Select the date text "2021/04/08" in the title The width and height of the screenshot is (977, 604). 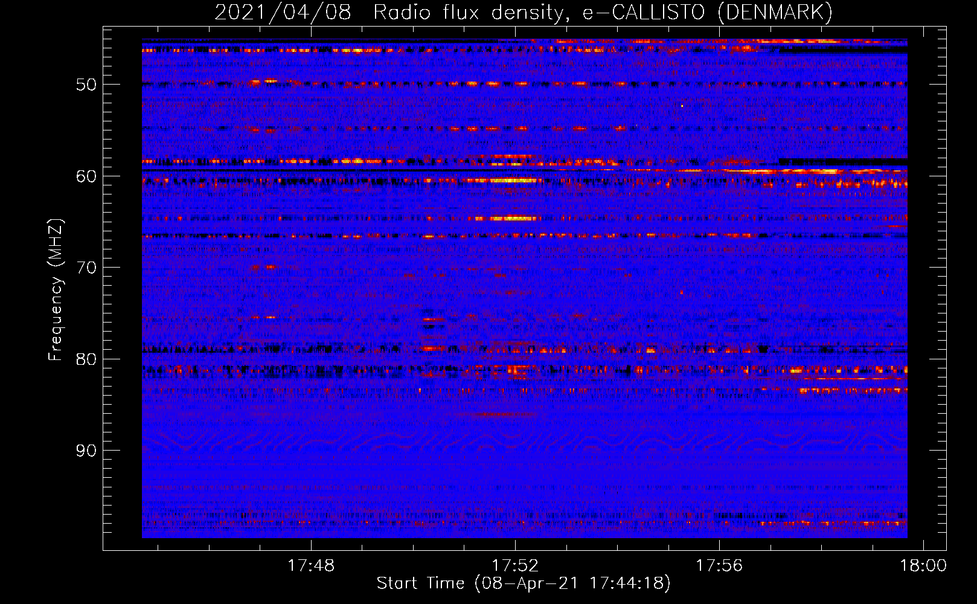click(283, 13)
